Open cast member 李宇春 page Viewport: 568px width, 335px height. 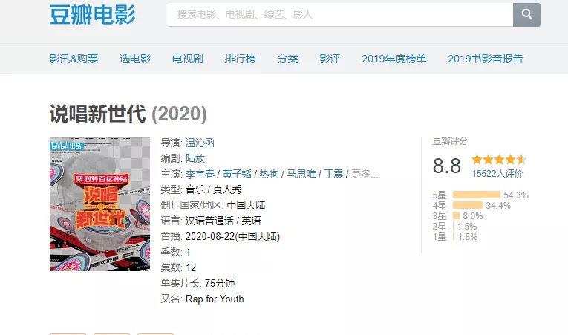coord(200,174)
